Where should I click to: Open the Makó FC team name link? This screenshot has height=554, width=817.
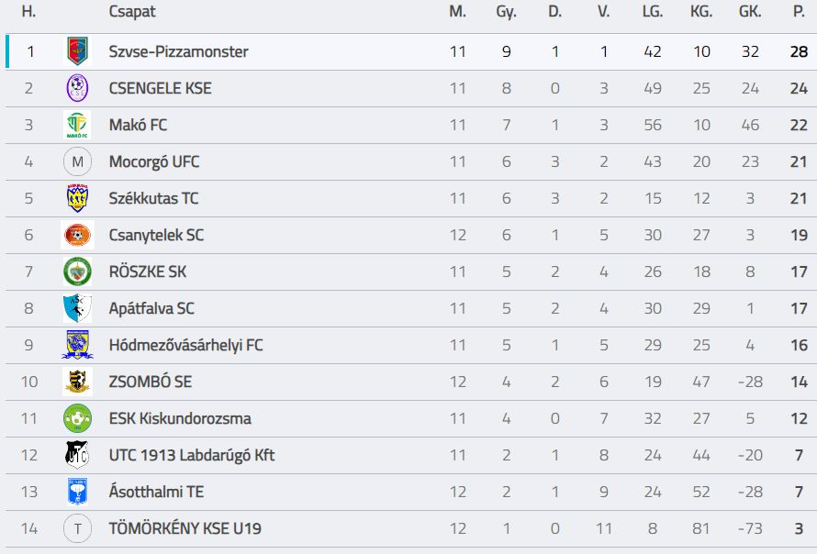[138, 125]
